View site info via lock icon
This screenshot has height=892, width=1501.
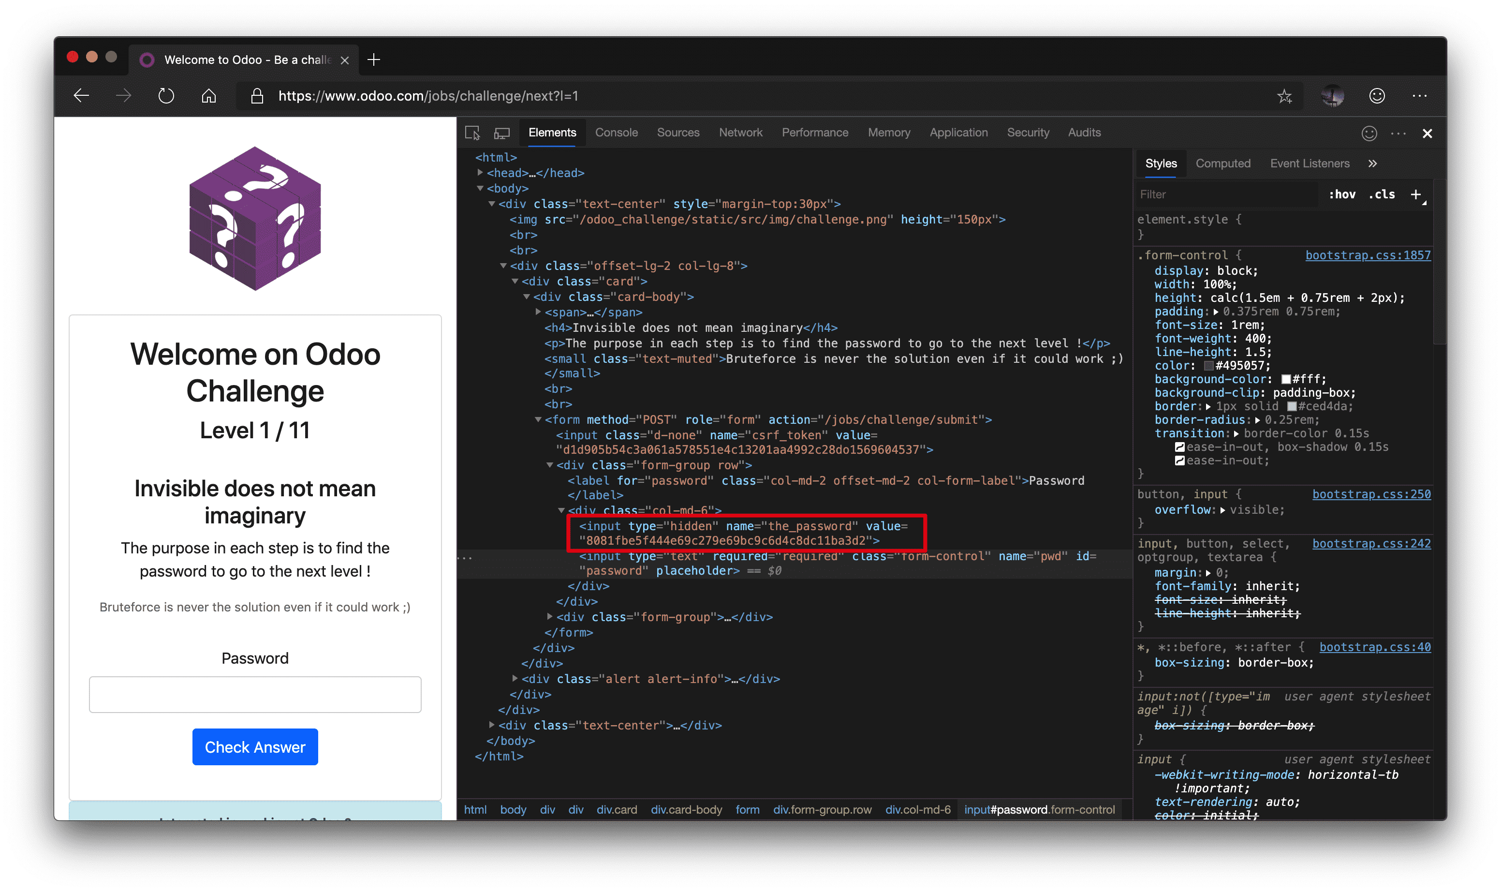point(257,96)
